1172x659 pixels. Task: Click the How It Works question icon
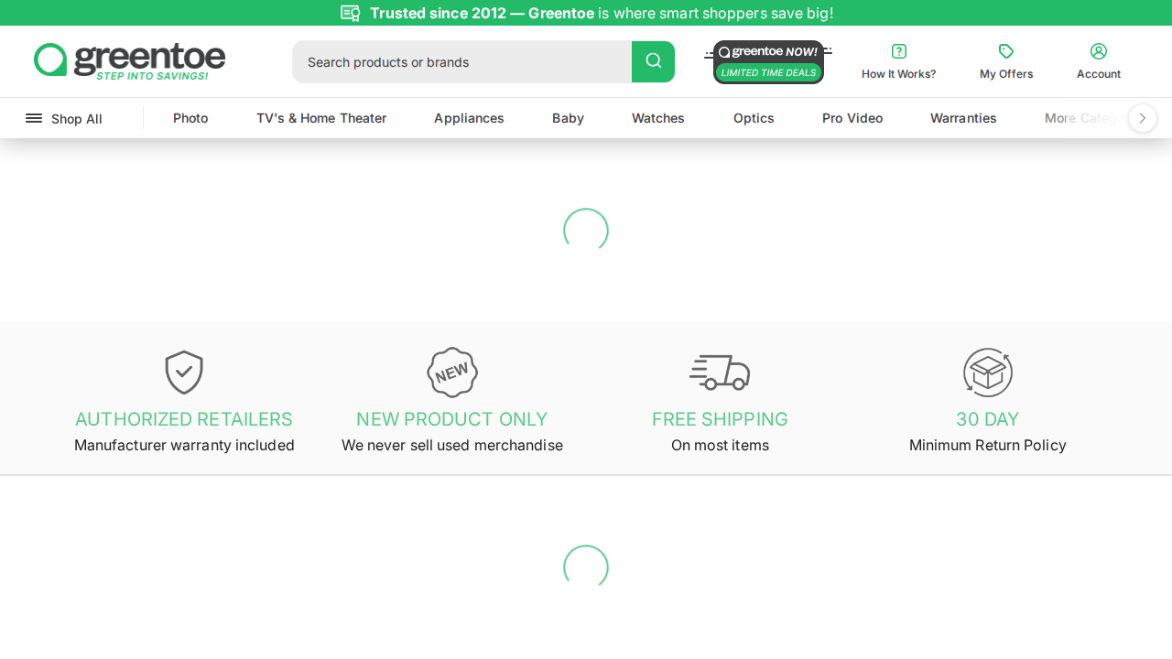click(898, 51)
